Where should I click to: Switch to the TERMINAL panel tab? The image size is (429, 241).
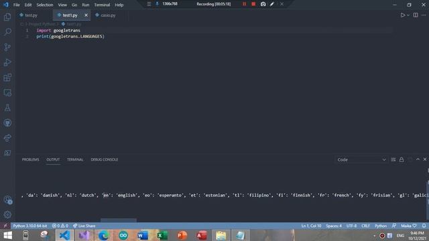coord(75,159)
